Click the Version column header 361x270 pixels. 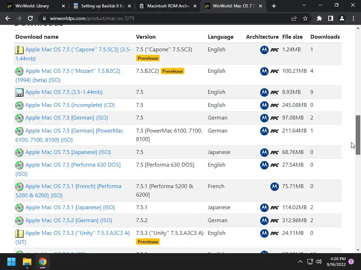tap(146, 37)
